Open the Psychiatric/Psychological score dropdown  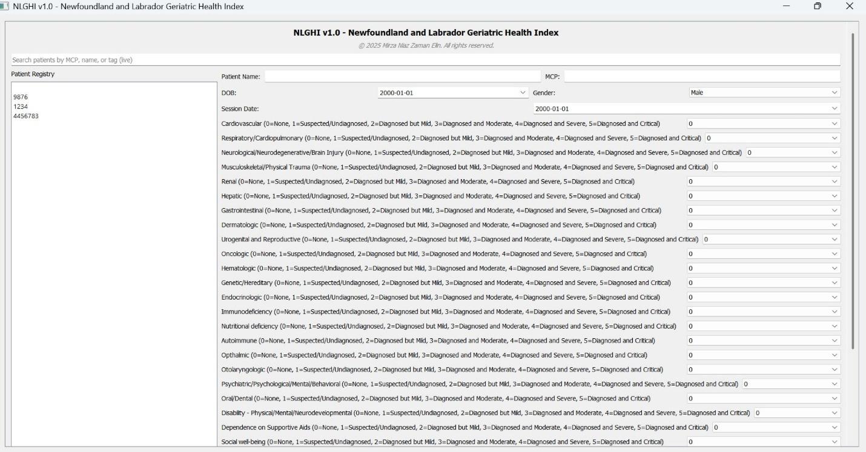pos(791,384)
